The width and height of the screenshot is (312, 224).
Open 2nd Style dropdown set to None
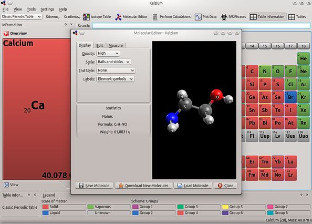click(x=116, y=70)
